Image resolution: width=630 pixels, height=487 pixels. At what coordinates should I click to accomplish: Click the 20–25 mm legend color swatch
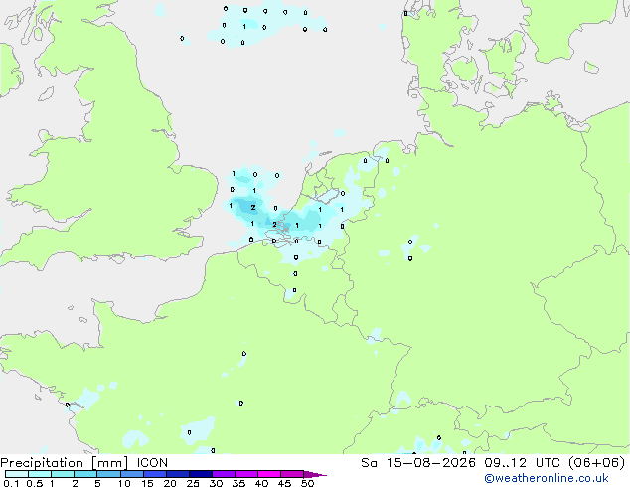point(178,474)
